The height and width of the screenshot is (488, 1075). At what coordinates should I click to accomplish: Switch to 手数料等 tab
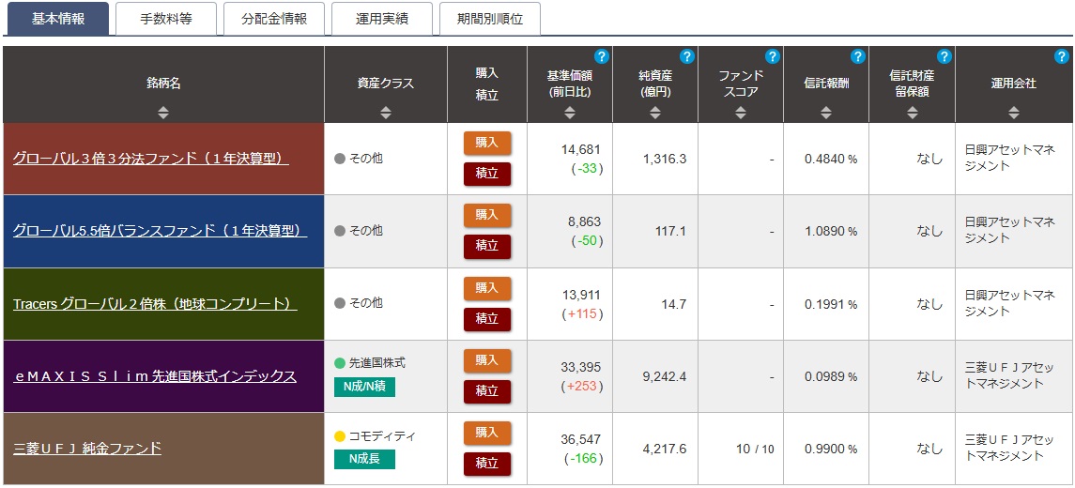[166, 19]
